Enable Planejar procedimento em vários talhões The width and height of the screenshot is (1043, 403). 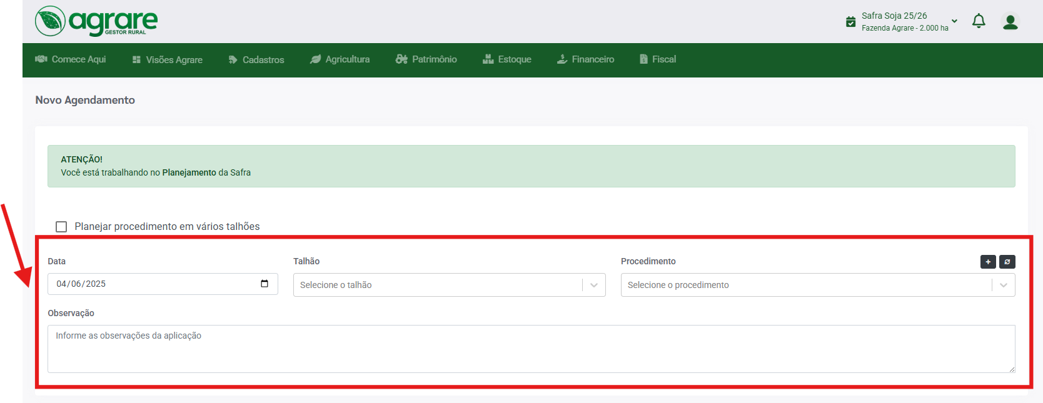61,227
